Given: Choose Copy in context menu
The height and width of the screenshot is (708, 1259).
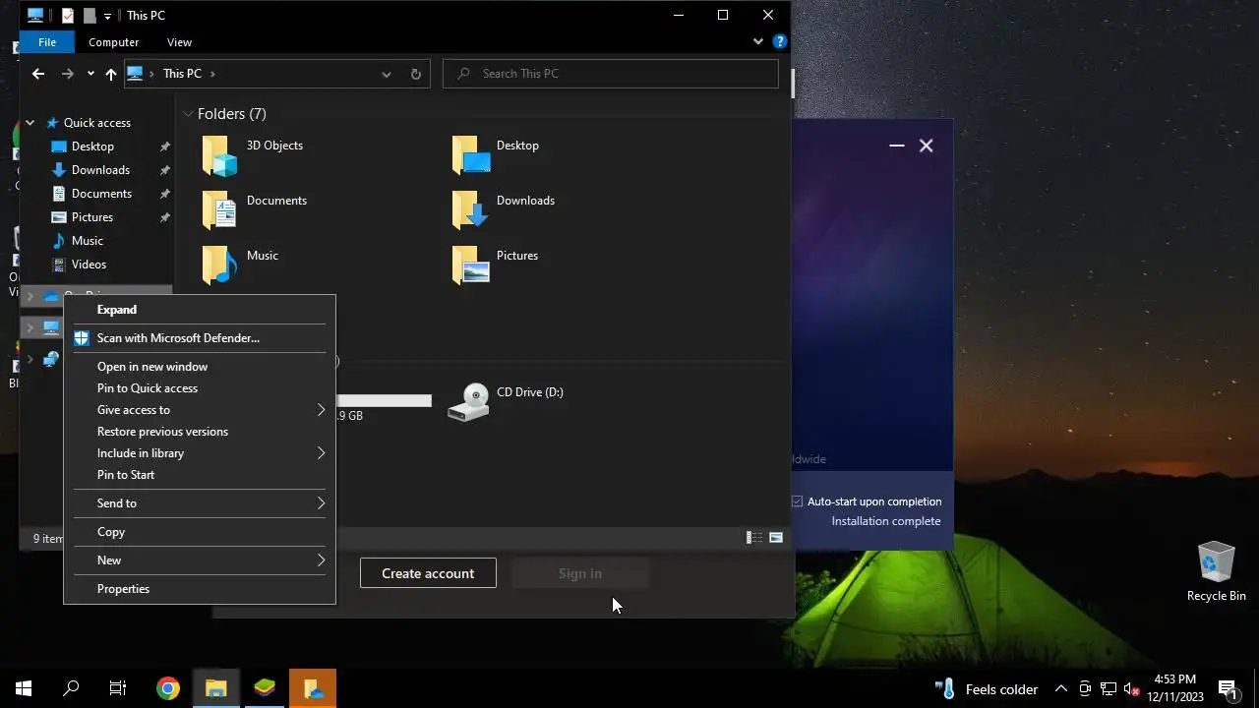Looking at the screenshot, I should [200, 532].
